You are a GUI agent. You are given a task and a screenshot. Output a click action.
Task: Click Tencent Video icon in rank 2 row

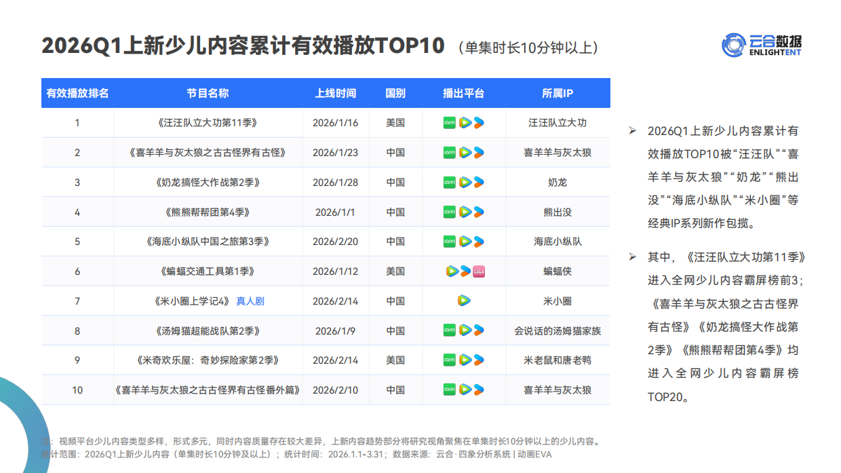click(x=465, y=153)
